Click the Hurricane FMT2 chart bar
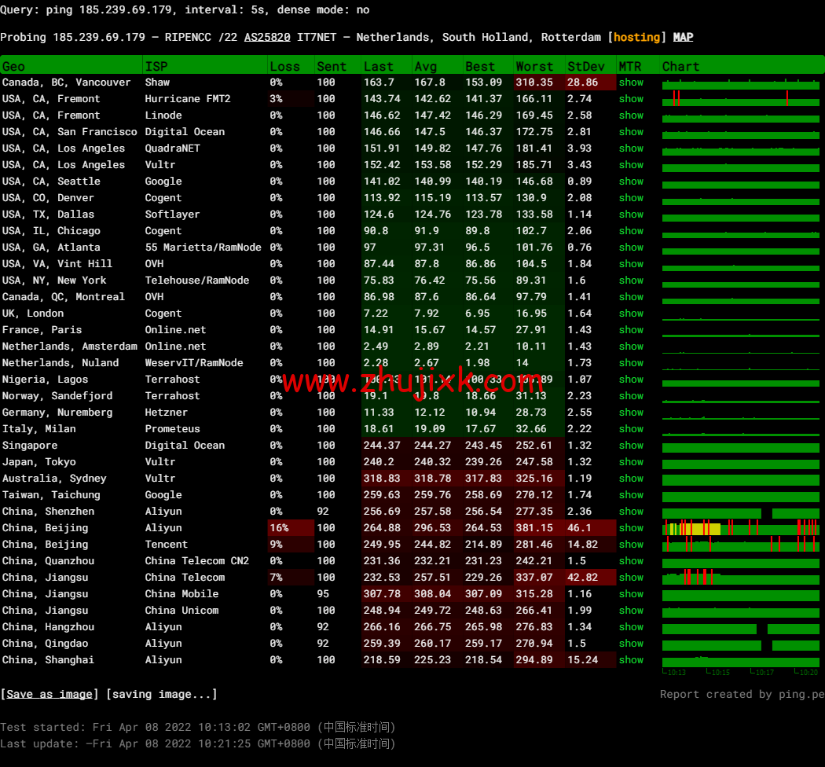This screenshot has height=767, width=825. (x=740, y=99)
